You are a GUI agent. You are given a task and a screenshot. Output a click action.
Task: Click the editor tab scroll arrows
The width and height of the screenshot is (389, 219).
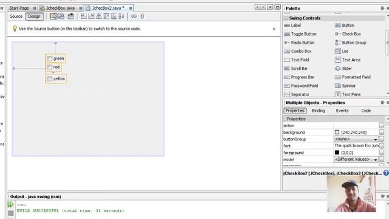tap(260, 7)
